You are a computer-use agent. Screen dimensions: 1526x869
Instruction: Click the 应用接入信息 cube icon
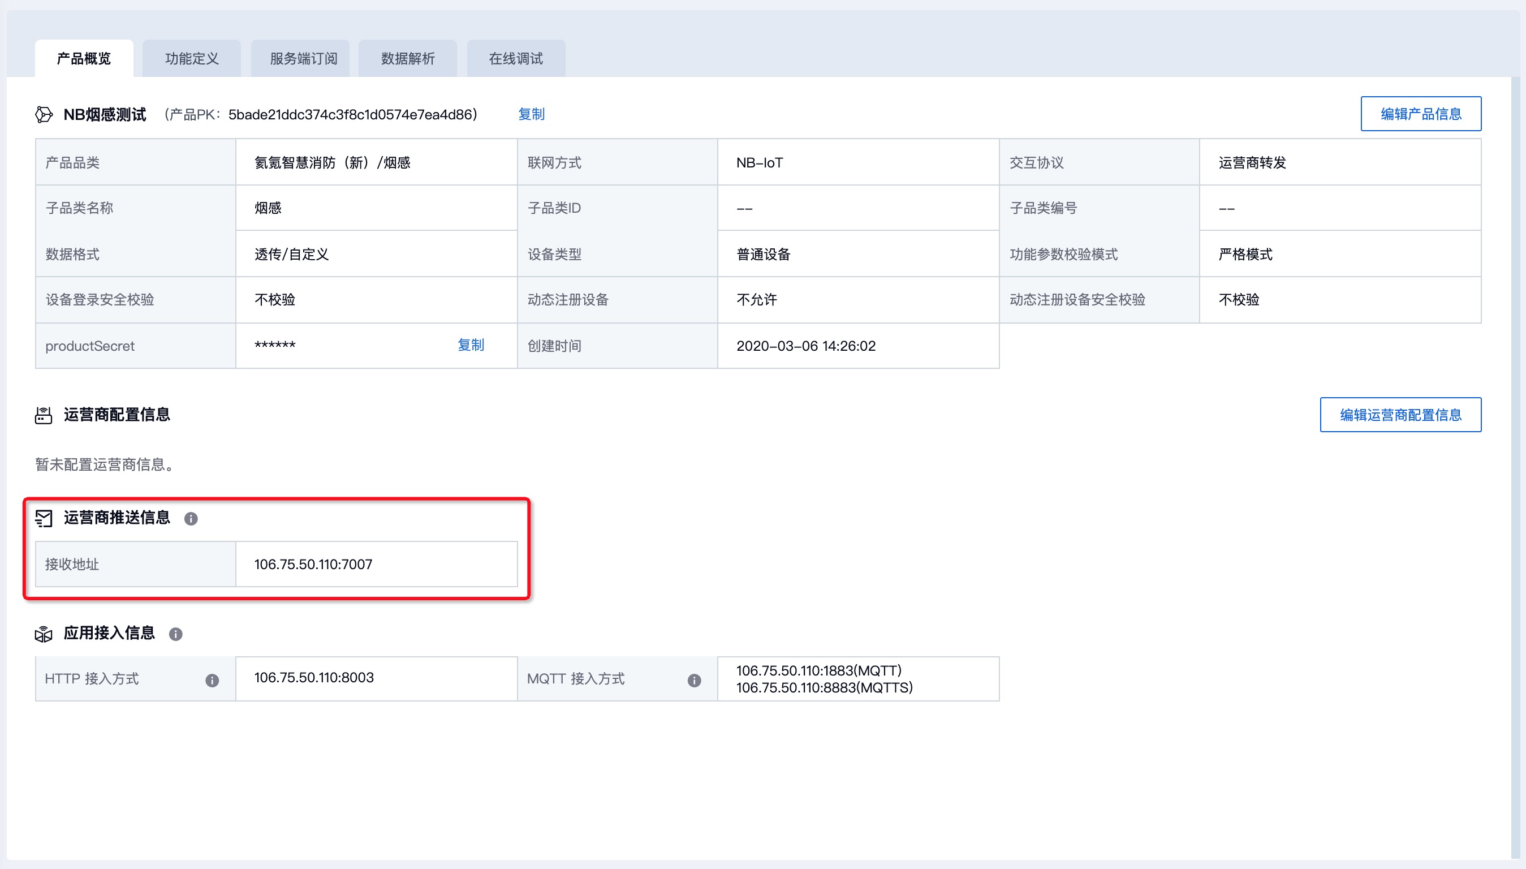click(x=44, y=633)
